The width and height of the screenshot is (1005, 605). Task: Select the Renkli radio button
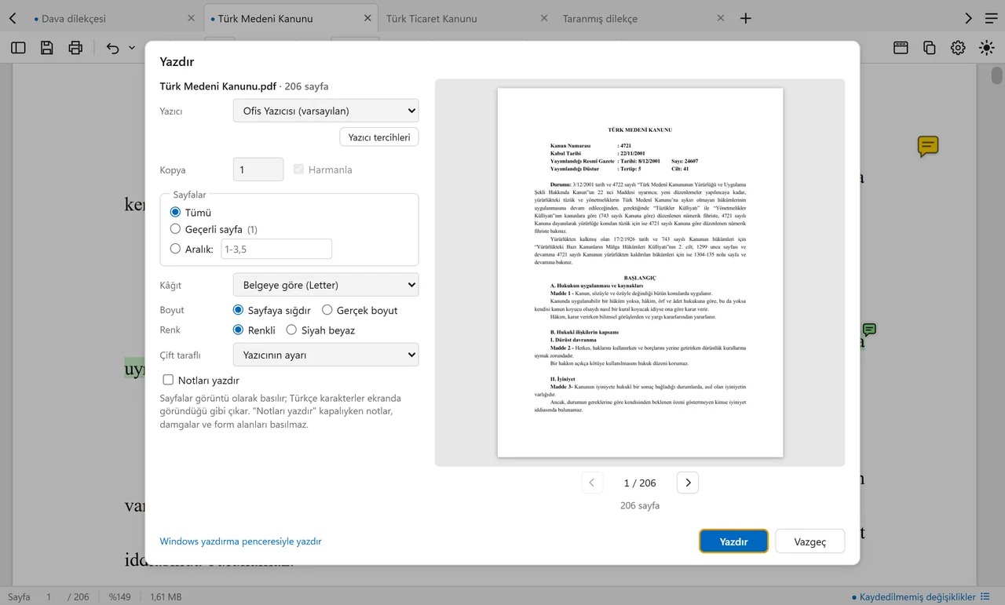tap(239, 330)
